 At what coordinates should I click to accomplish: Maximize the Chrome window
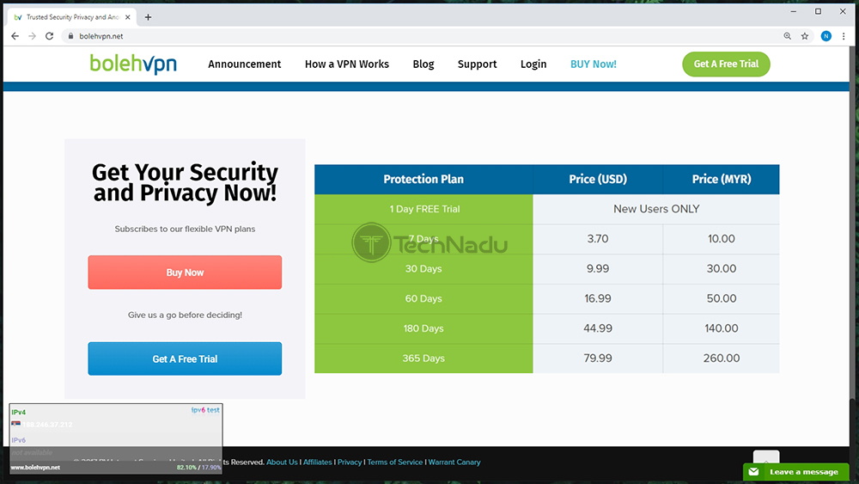tap(818, 11)
